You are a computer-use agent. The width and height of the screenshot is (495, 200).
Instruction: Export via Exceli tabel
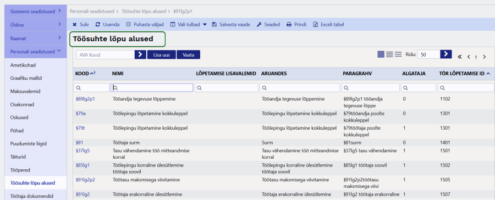point(328,24)
